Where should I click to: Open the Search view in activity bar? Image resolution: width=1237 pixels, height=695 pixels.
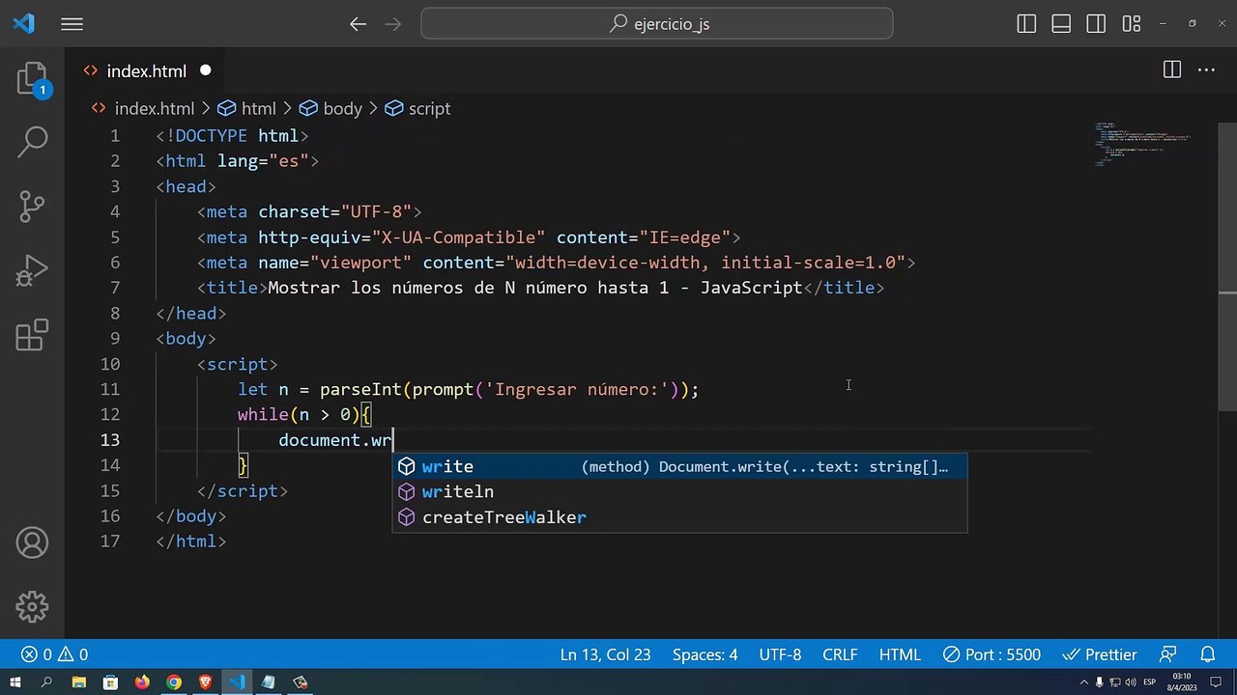coord(32,142)
